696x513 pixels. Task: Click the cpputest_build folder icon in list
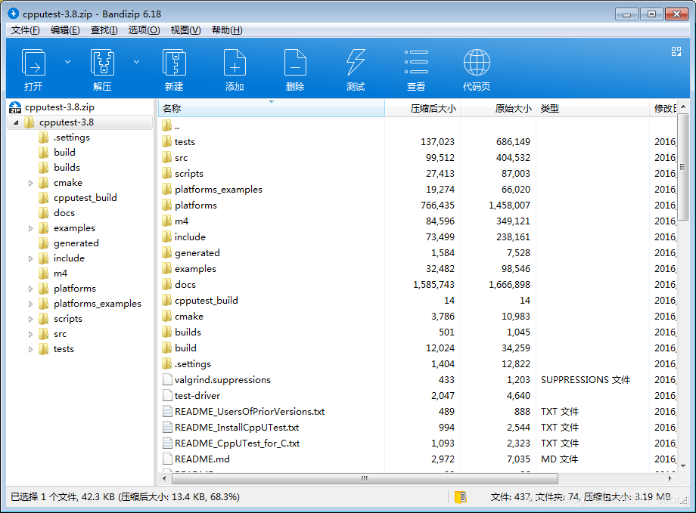[166, 301]
